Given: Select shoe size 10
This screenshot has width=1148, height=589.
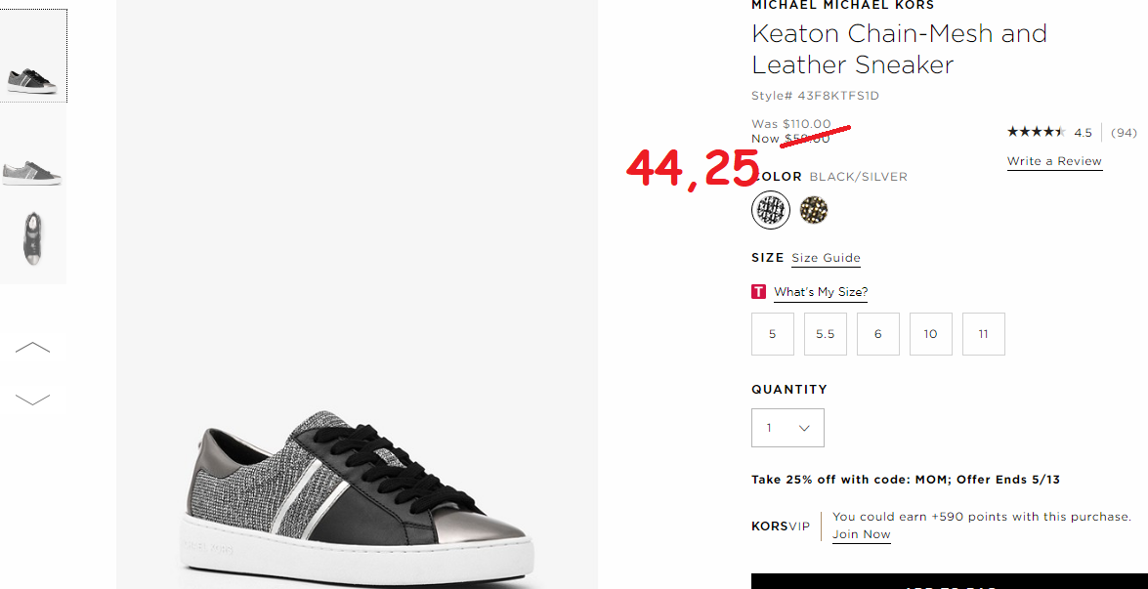Looking at the screenshot, I should point(930,334).
